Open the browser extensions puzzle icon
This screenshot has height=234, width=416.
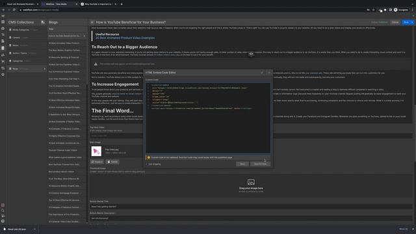click(x=385, y=10)
